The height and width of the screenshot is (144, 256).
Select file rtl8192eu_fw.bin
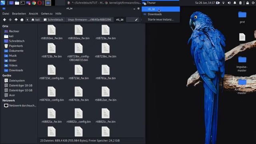click(78, 32)
